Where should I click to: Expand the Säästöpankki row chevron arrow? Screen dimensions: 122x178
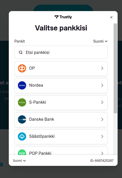click(102, 136)
